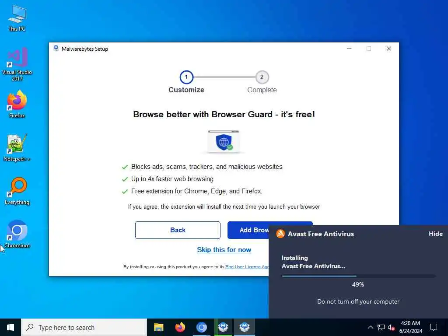Click the taskbar clock showing 4:20 AM
448x336 pixels.
(410, 327)
